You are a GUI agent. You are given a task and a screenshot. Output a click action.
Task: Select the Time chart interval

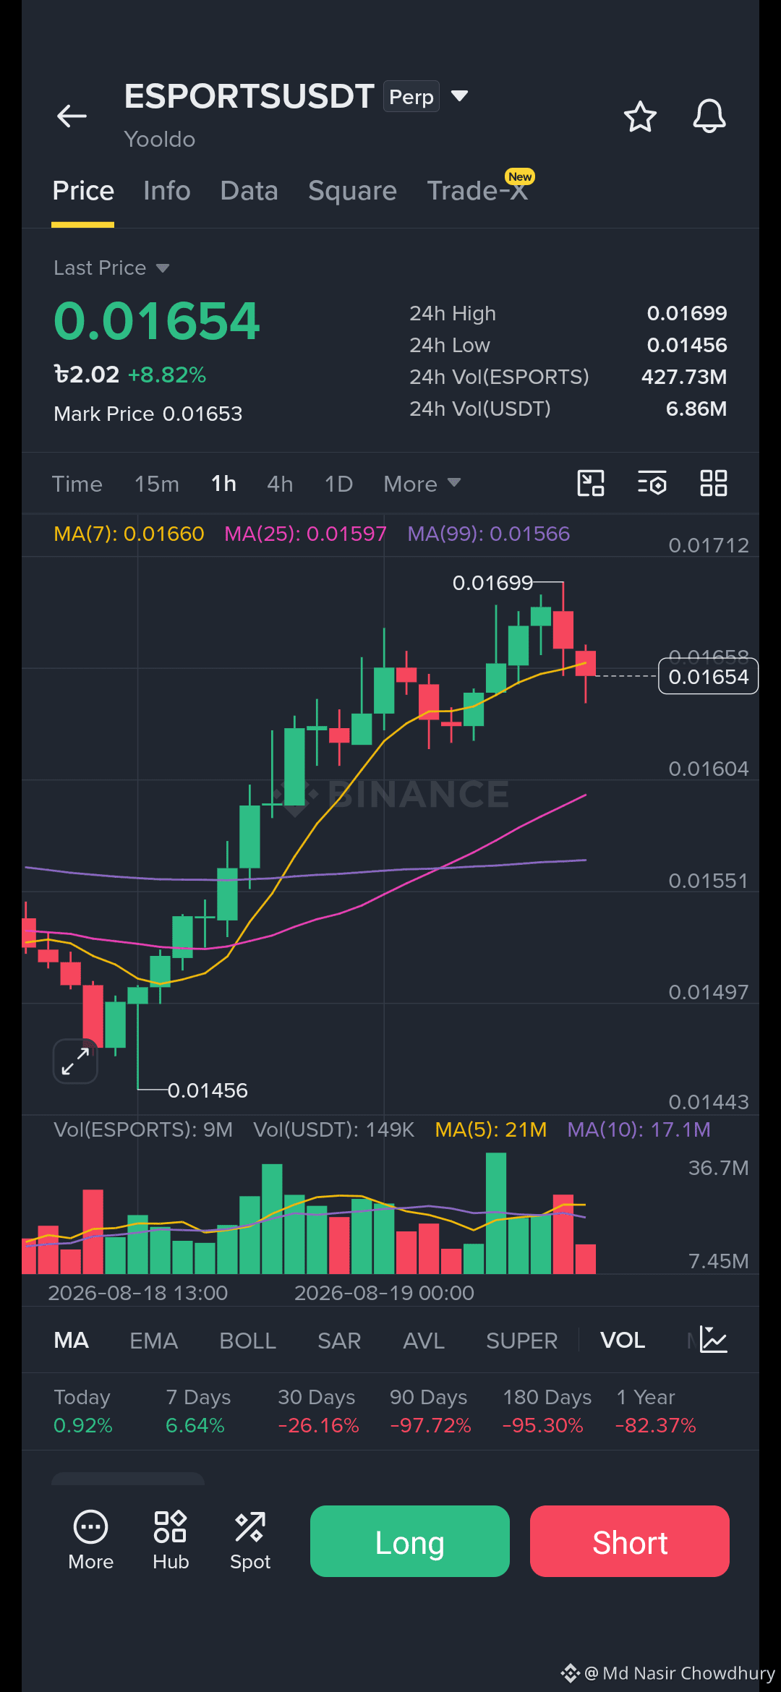[x=77, y=484]
